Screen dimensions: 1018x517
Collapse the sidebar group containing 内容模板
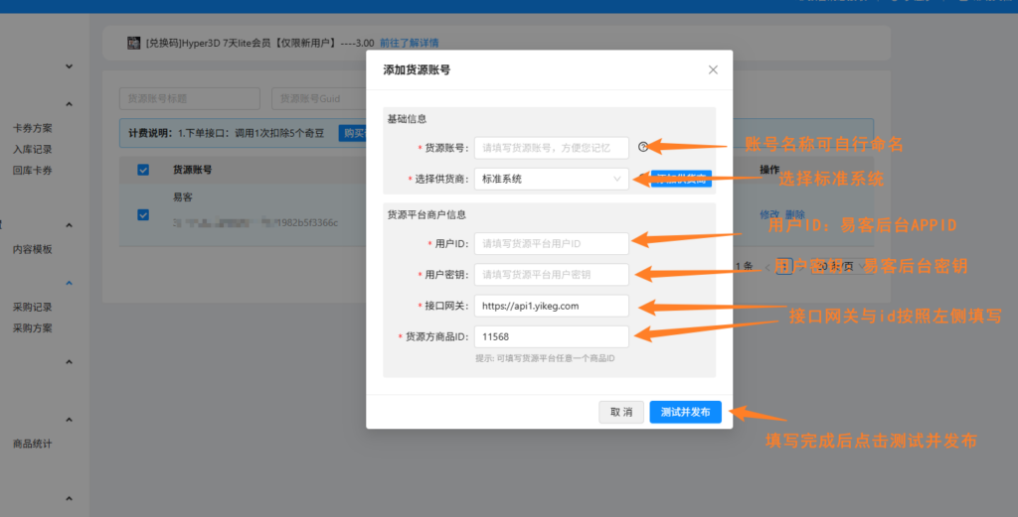pyautogui.click(x=69, y=225)
